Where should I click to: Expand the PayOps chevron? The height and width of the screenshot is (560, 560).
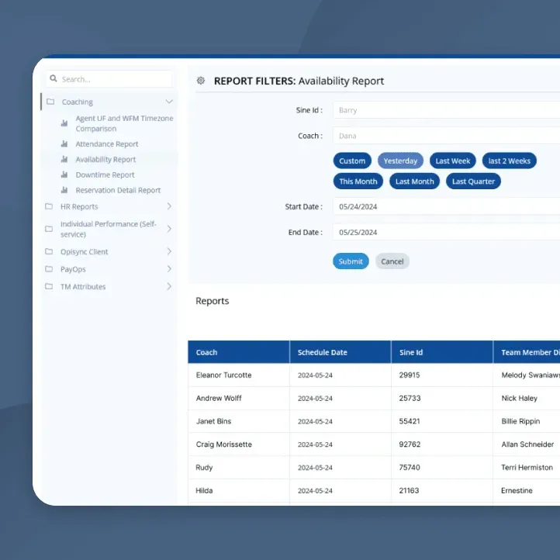(169, 269)
